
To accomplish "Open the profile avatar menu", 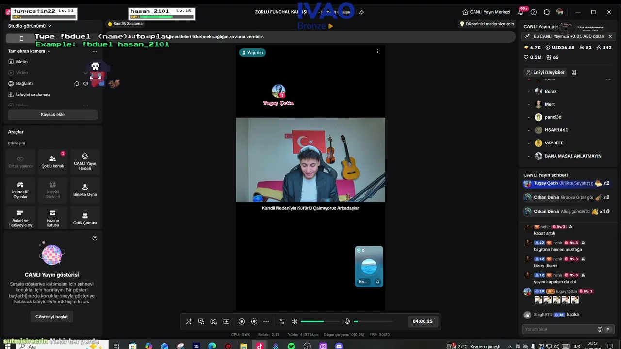I will click(x=560, y=12).
